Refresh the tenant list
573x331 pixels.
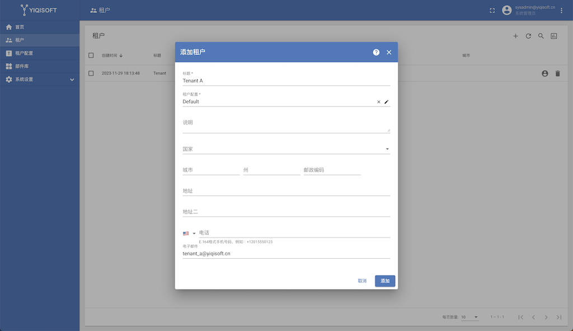tap(528, 36)
